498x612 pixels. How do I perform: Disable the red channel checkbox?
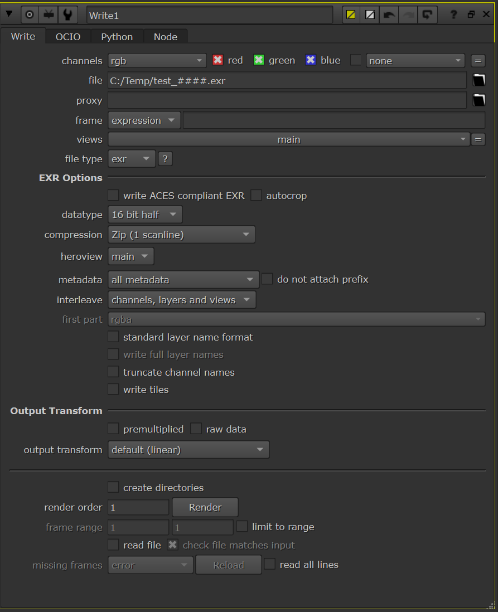[217, 60]
